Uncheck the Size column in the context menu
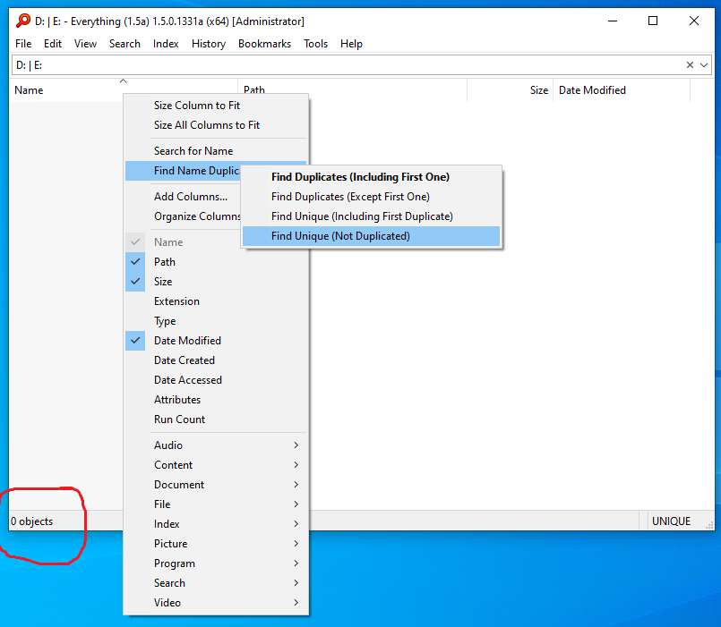 tap(216, 282)
